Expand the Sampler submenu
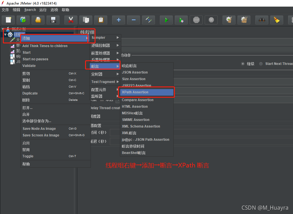Screen dimensions: 293x214 click(105, 38)
